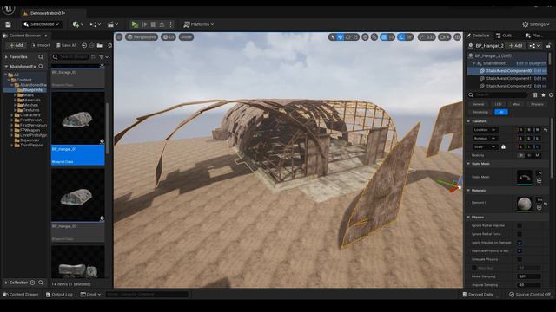
Task: Click the folder path icon in Content Browser
Action: (100, 45)
